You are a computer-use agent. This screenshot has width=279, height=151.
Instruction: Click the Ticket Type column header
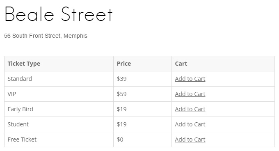tap(24, 64)
